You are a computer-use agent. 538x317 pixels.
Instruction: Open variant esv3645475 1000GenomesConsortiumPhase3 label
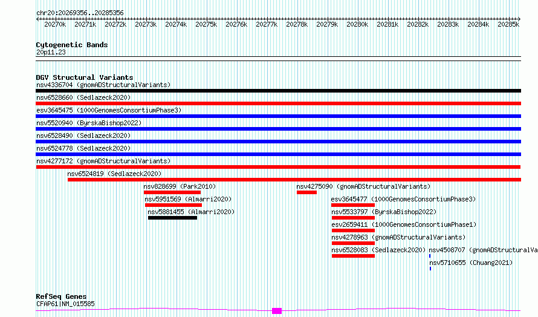(109, 110)
